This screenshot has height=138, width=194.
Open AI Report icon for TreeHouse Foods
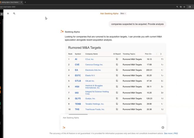117,109
